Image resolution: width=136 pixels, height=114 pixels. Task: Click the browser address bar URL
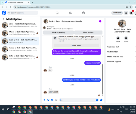pos(34,7)
